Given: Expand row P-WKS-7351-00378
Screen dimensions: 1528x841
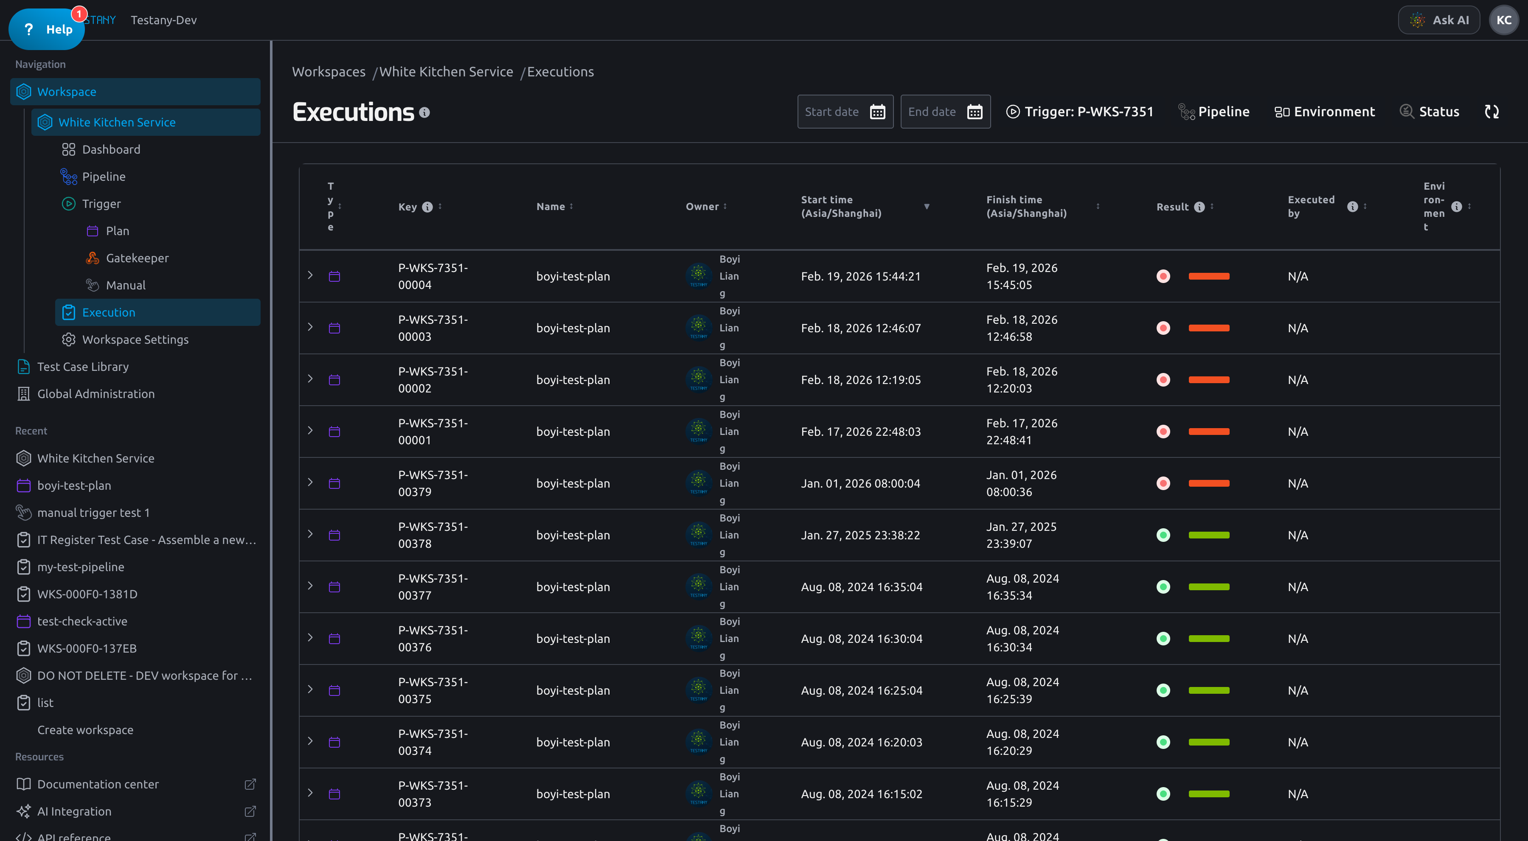Looking at the screenshot, I should coord(310,534).
